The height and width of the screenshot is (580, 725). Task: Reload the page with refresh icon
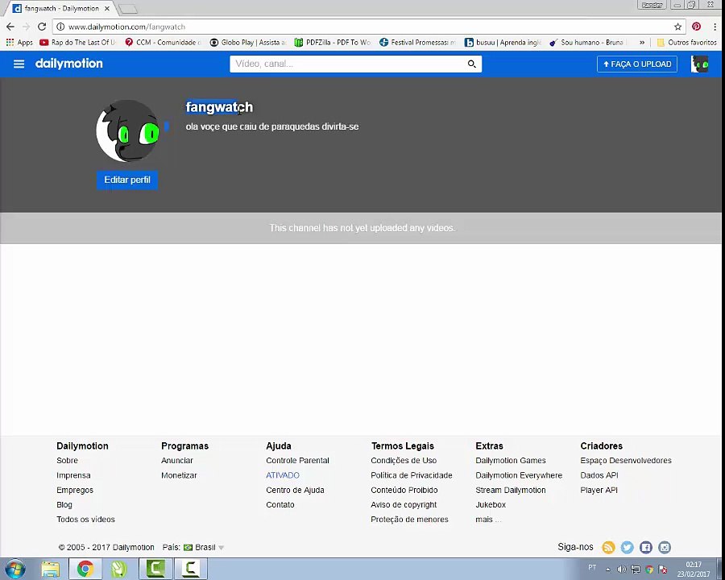[x=42, y=27]
